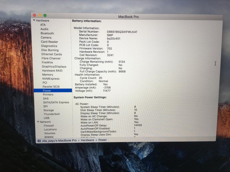
Task: Select Audio in the sidebar
Action: (45, 29)
